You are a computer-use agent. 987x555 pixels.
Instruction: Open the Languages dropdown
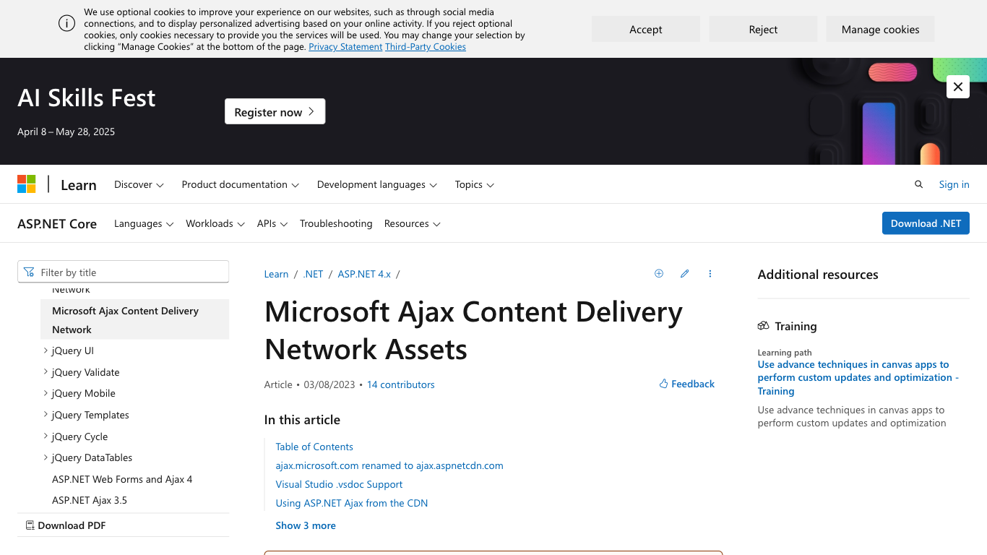click(144, 223)
